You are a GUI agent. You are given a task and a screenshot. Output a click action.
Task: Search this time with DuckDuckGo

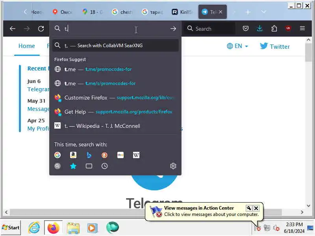pyautogui.click(x=104, y=155)
